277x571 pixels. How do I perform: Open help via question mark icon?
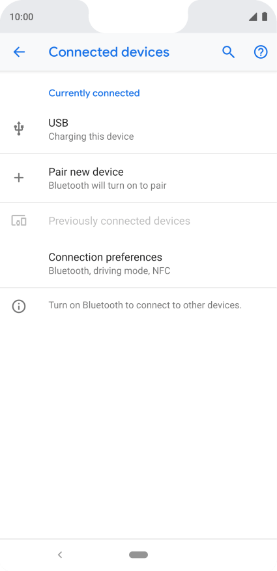[x=261, y=52]
